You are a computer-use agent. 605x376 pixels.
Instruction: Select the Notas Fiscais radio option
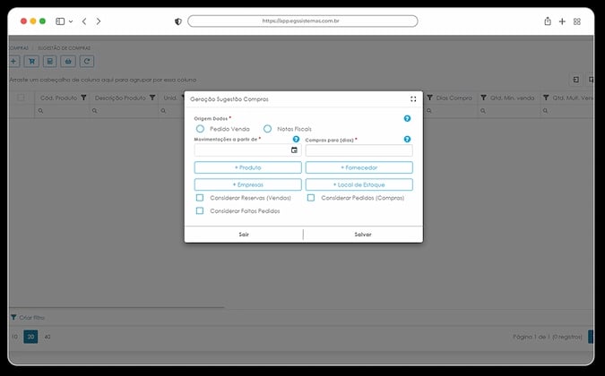(x=267, y=129)
